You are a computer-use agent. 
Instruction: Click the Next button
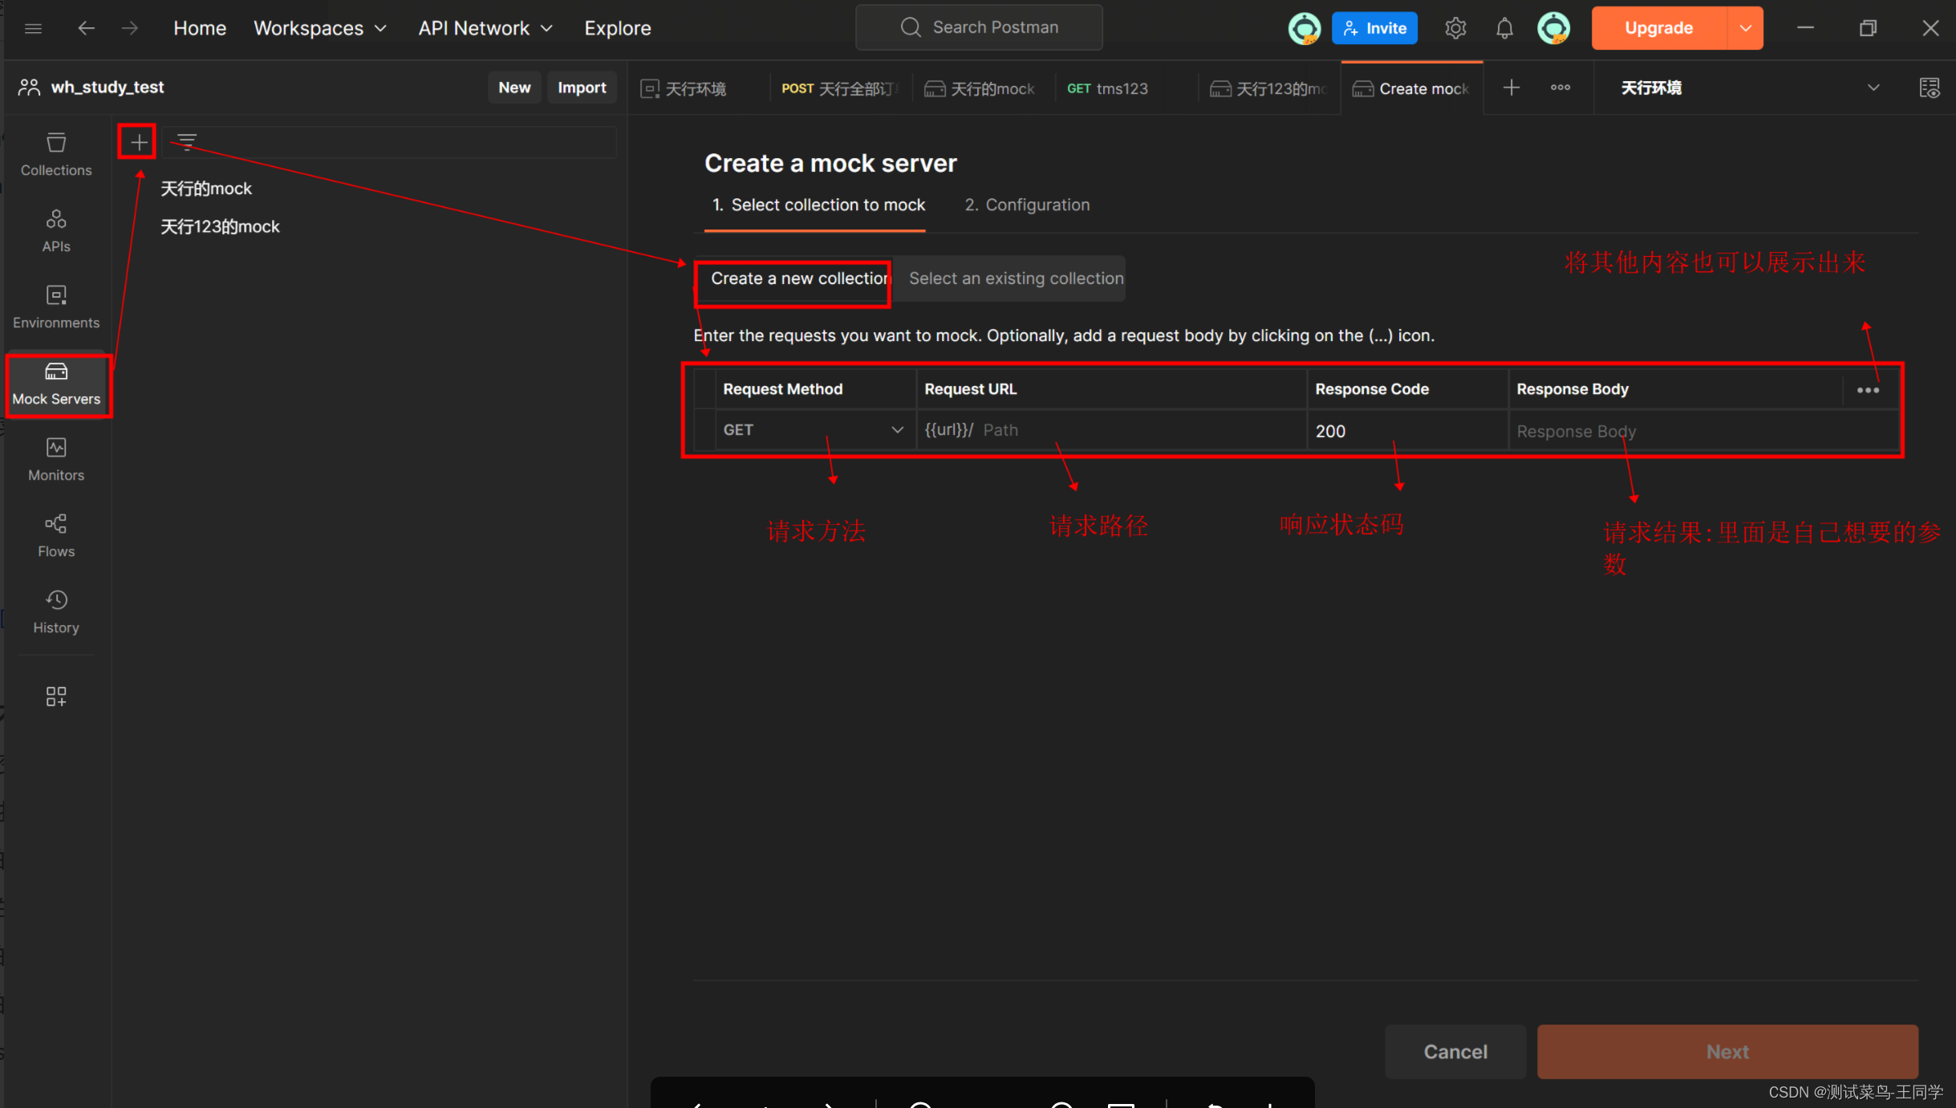point(1727,1051)
